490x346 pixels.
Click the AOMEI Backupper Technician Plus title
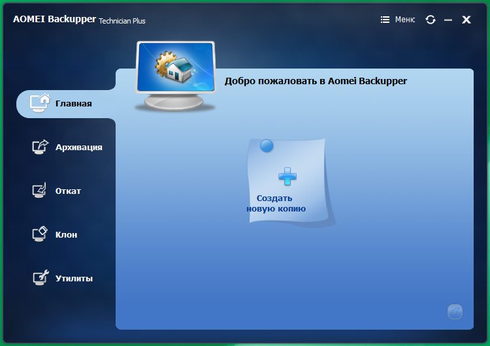click(x=79, y=20)
